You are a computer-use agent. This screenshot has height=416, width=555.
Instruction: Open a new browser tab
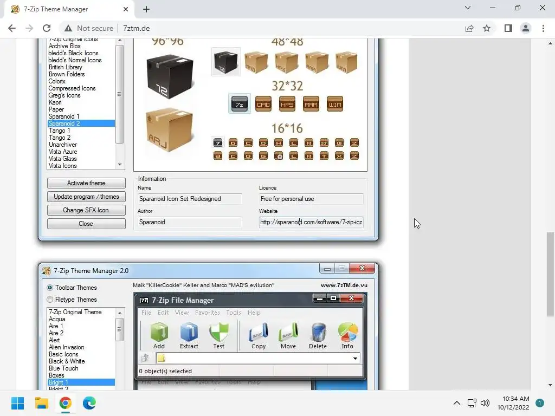click(146, 9)
